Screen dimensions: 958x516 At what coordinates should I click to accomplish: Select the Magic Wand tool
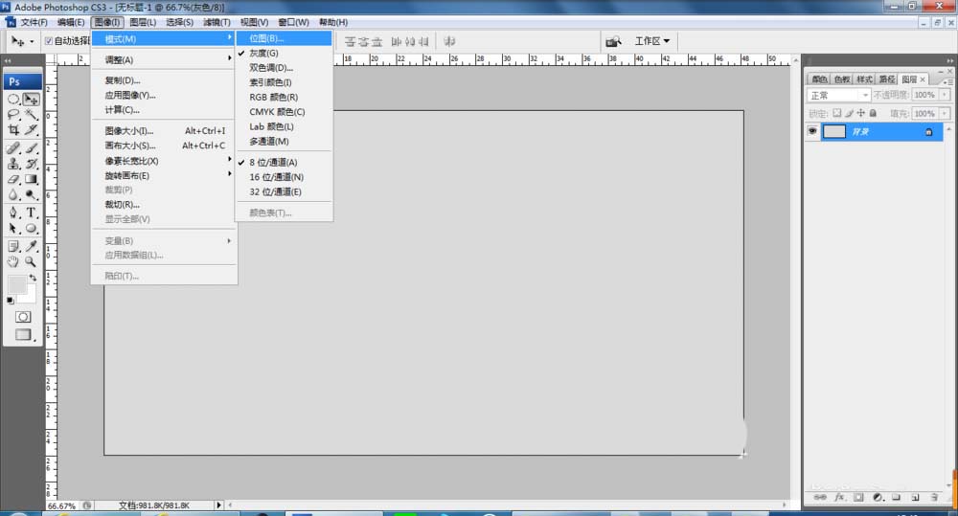pyautogui.click(x=32, y=114)
